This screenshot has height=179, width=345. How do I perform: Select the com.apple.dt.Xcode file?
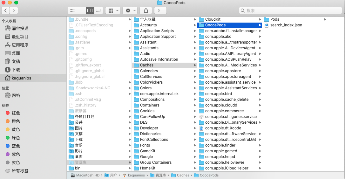pos(229,128)
